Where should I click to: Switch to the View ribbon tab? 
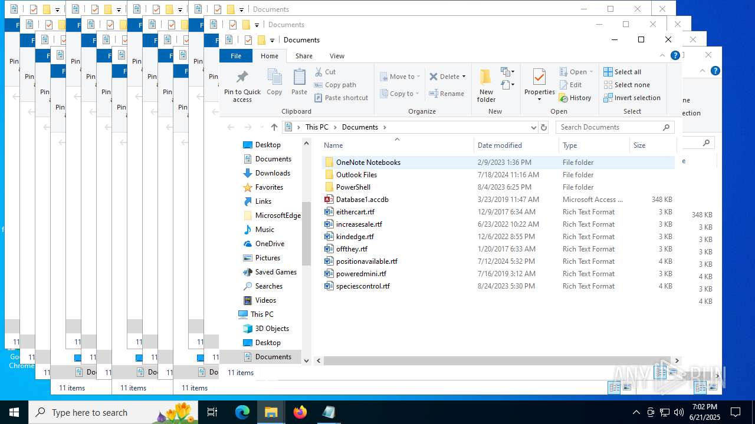click(x=337, y=56)
